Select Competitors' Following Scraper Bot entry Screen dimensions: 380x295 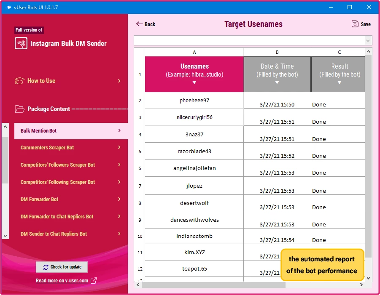pos(71,182)
